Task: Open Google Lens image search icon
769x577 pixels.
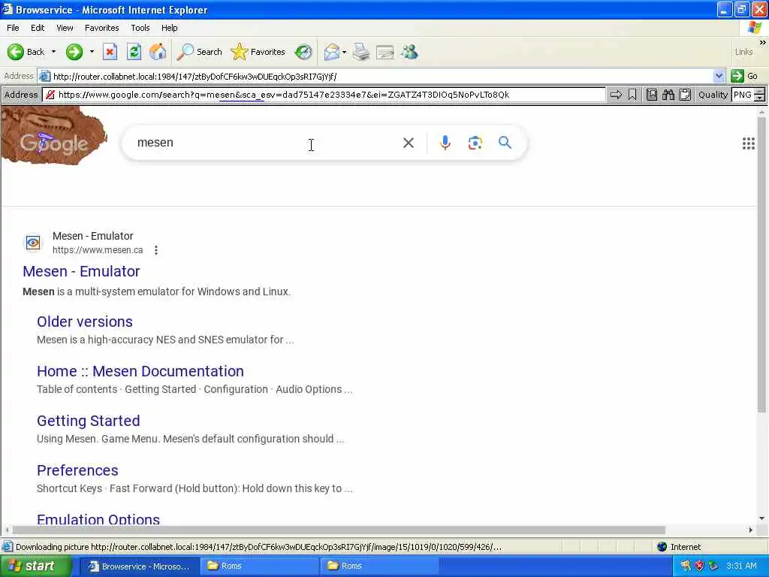Action: coord(475,143)
